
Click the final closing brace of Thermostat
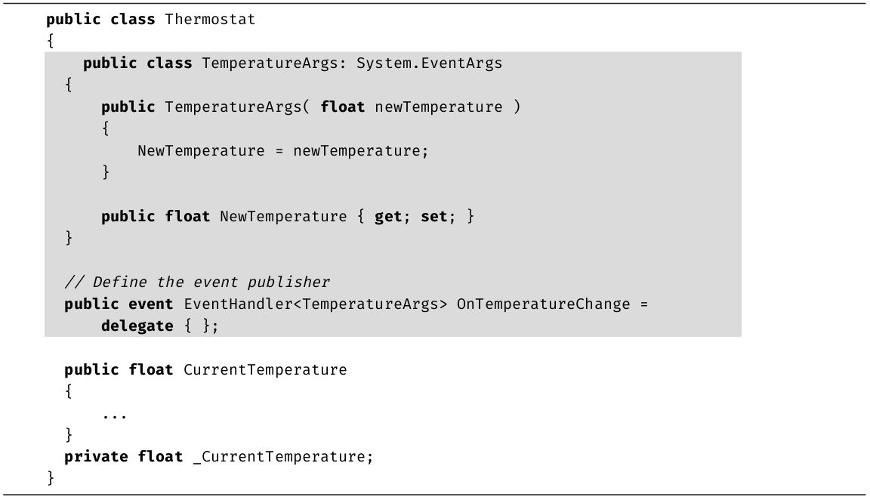51,478
